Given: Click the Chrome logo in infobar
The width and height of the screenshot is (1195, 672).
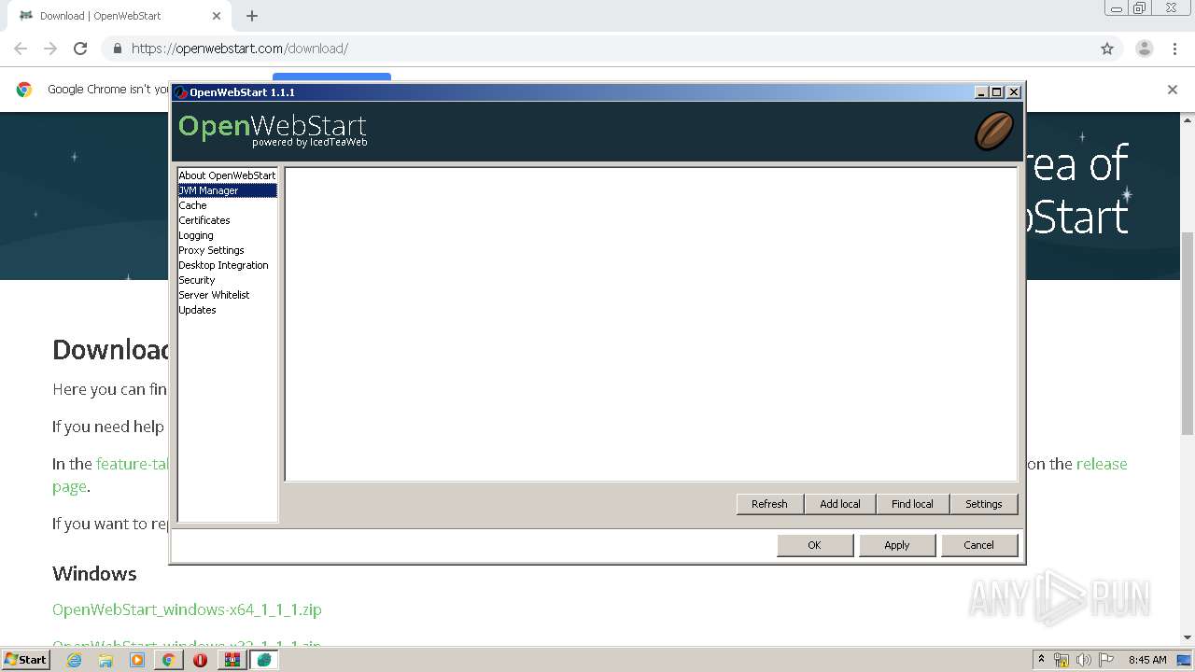Looking at the screenshot, I should (24, 90).
